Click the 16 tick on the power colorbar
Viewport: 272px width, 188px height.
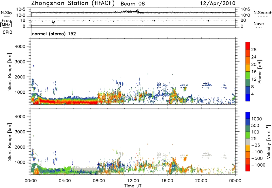pos(254,72)
